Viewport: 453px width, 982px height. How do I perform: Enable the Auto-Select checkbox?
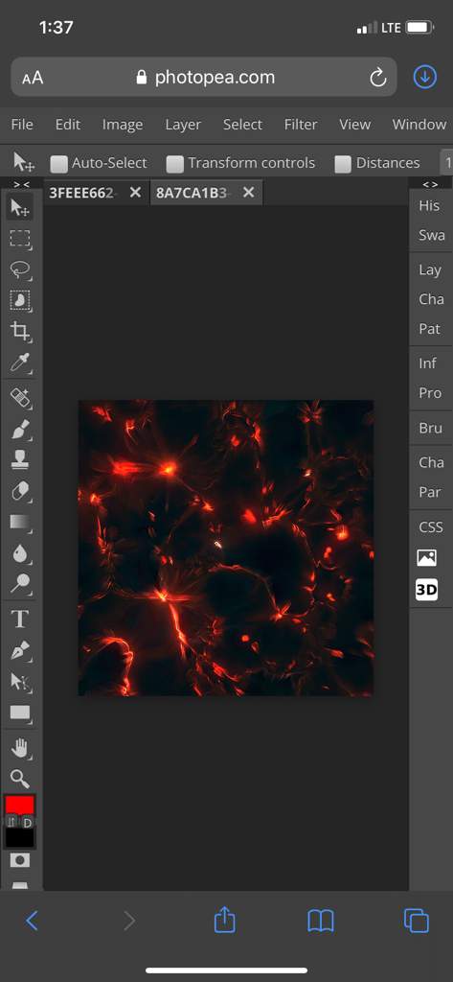pyautogui.click(x=58, y=163)
